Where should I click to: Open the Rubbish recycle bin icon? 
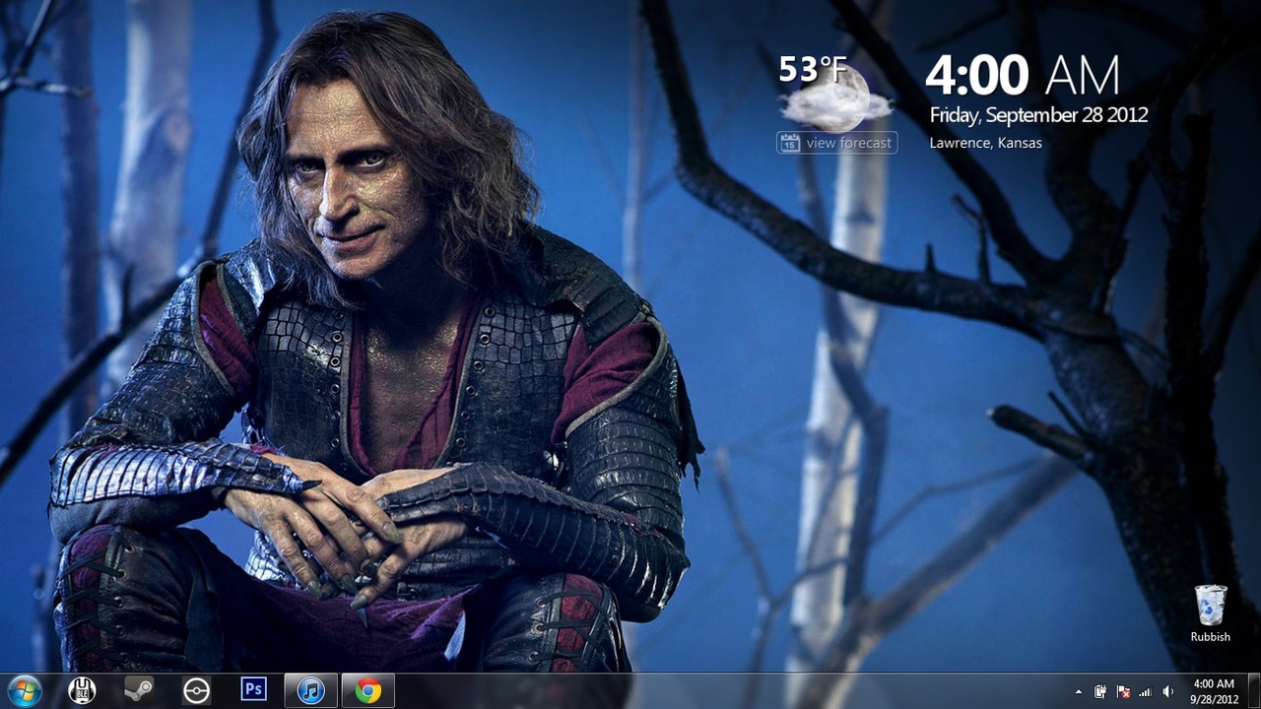click(1211, 613)
